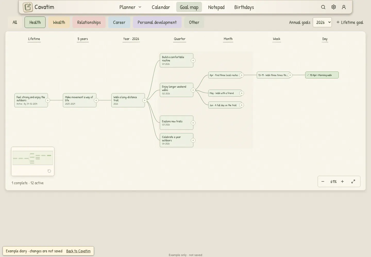The width and height of the screenshot is (371, 257).
Task: Zoom out with the minus icon
Action: pos(323,181)
